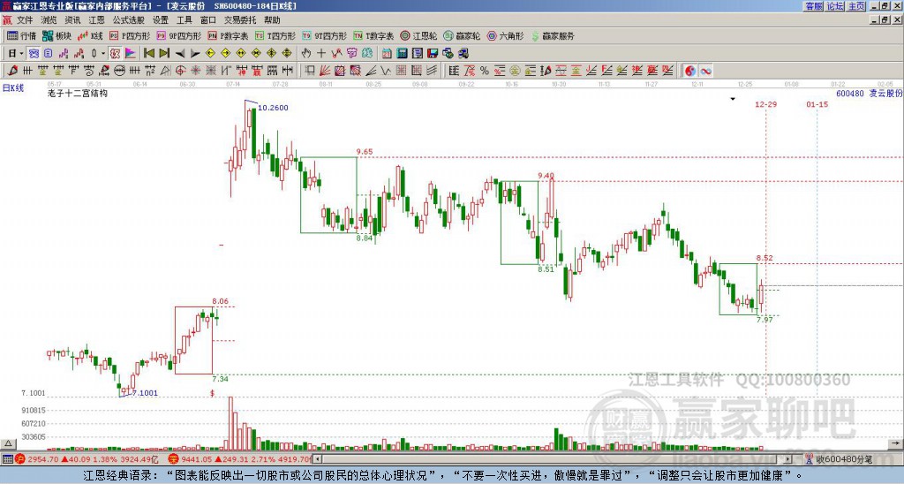Click the 10.2600 high price label

click(x=273, y=108)
